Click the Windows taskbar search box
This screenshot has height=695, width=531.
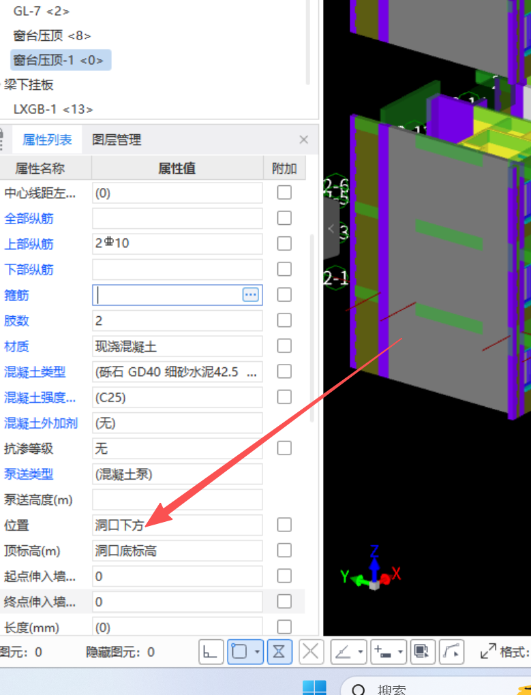point(436,686)
